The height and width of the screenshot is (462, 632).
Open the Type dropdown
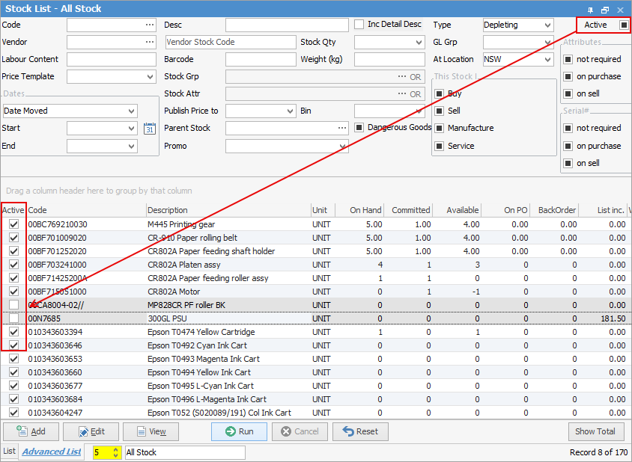coord(548,25)
